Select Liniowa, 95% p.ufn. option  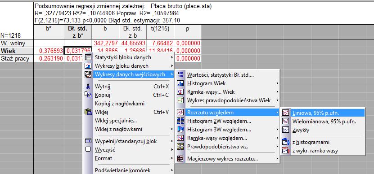[x=323, y=113]
